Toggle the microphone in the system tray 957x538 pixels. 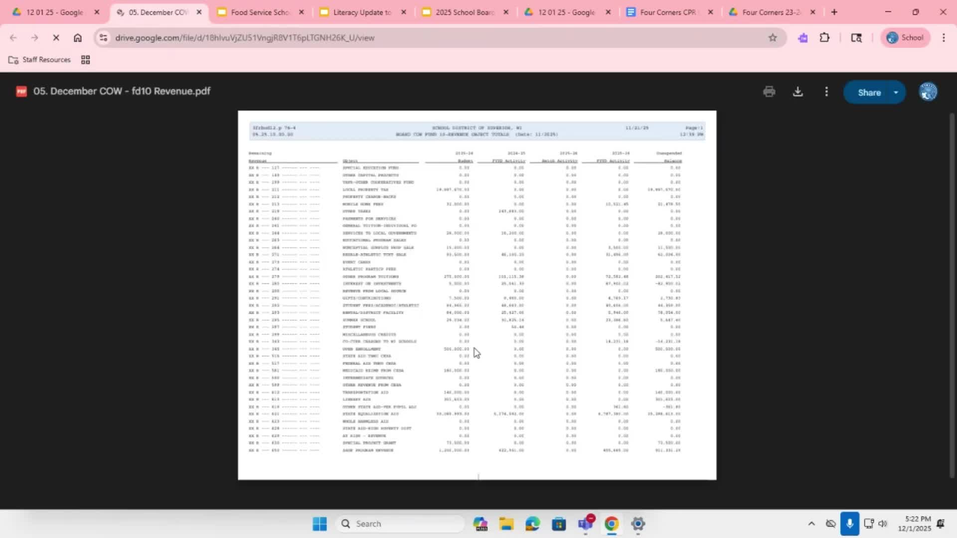[x=850, y=524]
